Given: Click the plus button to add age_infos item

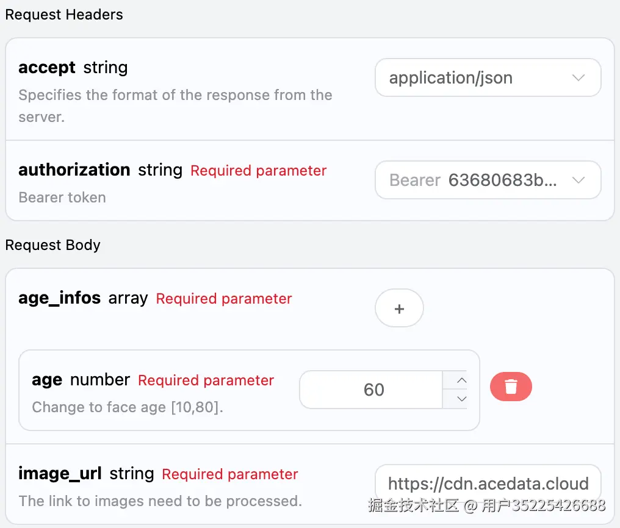Looking at the screenshot, I should pyautogui.click(x=399, y=309).
